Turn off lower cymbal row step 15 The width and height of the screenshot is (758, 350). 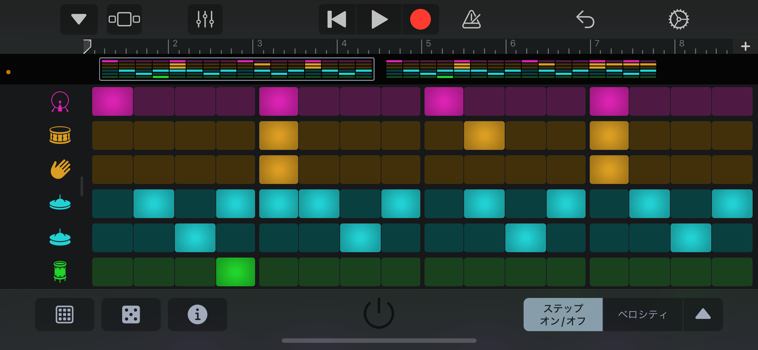[691, 238]
